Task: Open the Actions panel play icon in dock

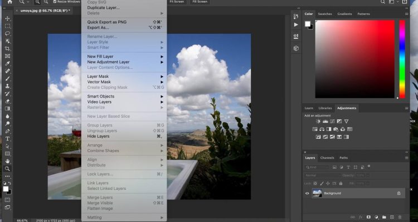Action: (296, 24)
